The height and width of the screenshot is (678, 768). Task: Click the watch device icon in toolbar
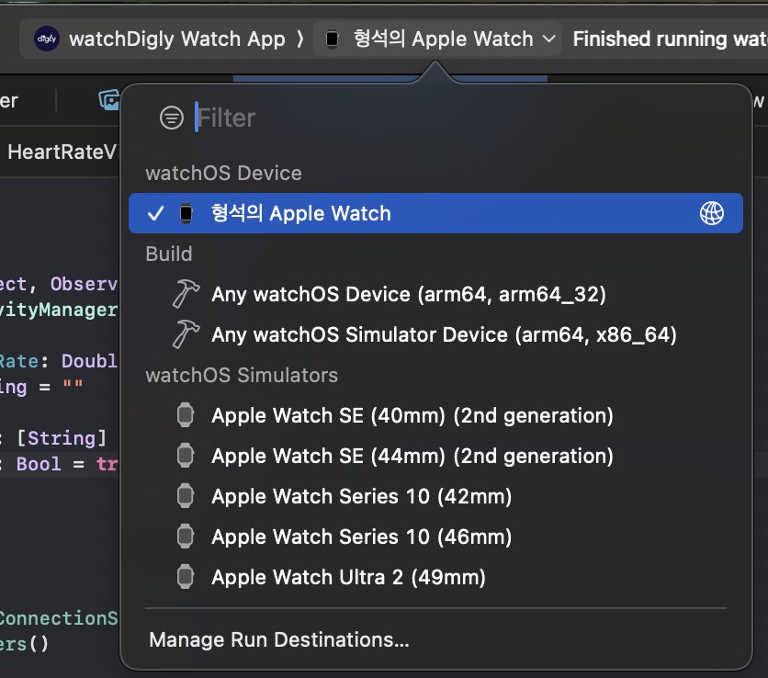332,39
